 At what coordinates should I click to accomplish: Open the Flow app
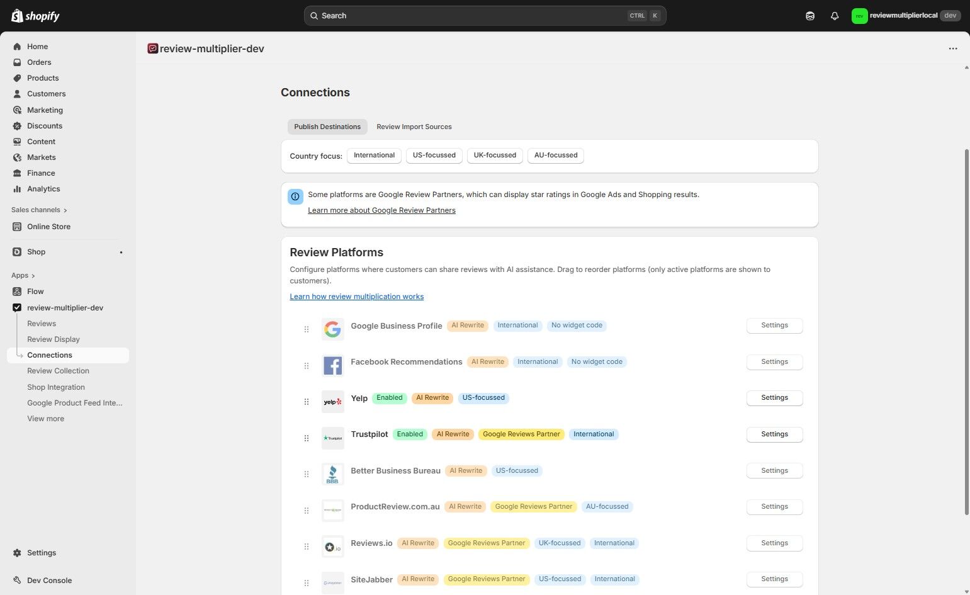pos(68,292)
